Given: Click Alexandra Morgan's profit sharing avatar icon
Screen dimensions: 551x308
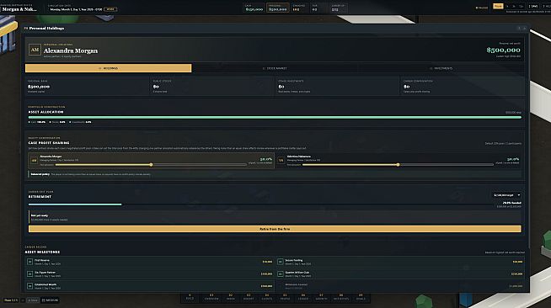Looking at the screenshot, I should coord(34,161).
